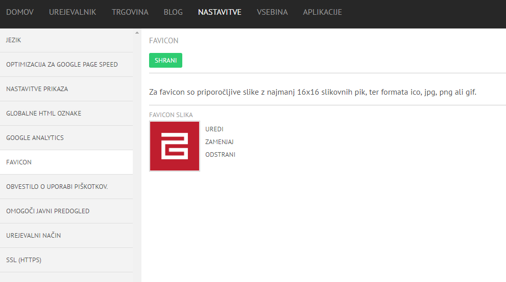Open the VSEBINA menu
This screenshot has height=282, width=506.
coord(272,12)
